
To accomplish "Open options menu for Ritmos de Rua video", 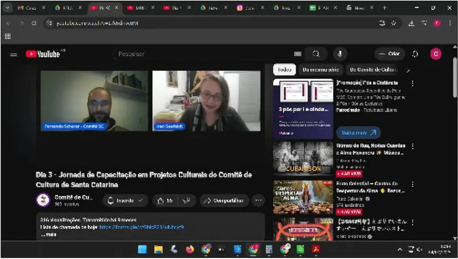I will [x=413, y=146].
